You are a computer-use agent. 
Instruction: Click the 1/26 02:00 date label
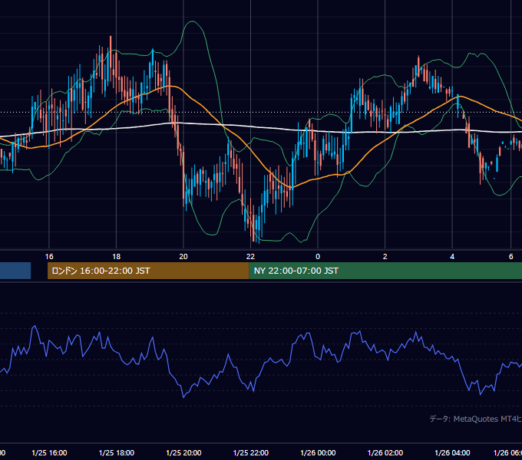[385, 452]
